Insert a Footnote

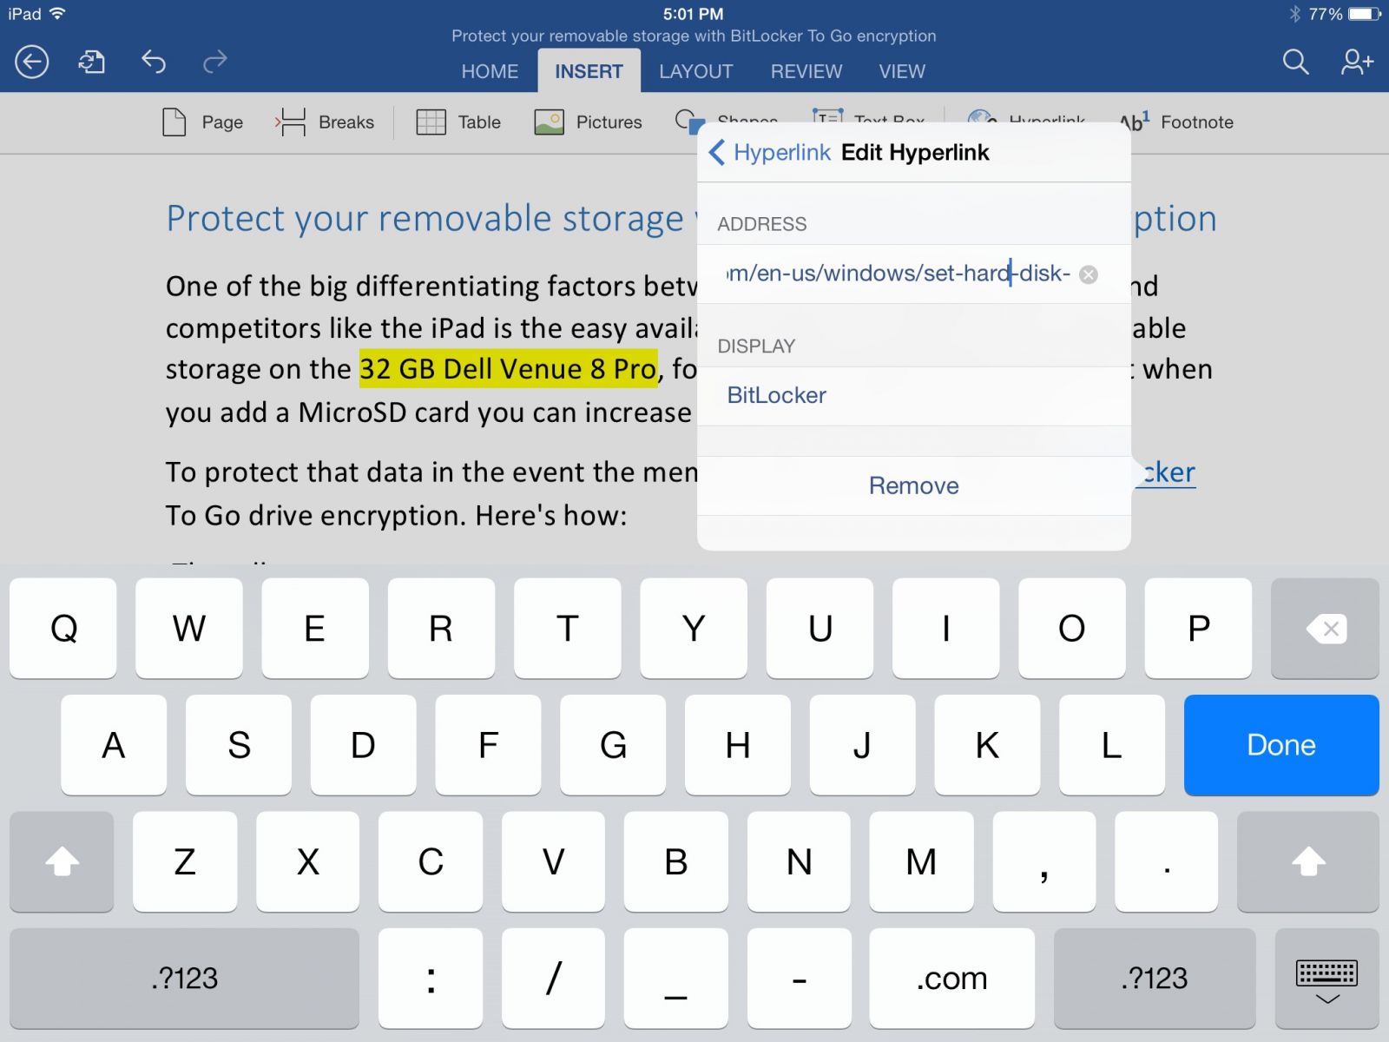coord(1176,122)
